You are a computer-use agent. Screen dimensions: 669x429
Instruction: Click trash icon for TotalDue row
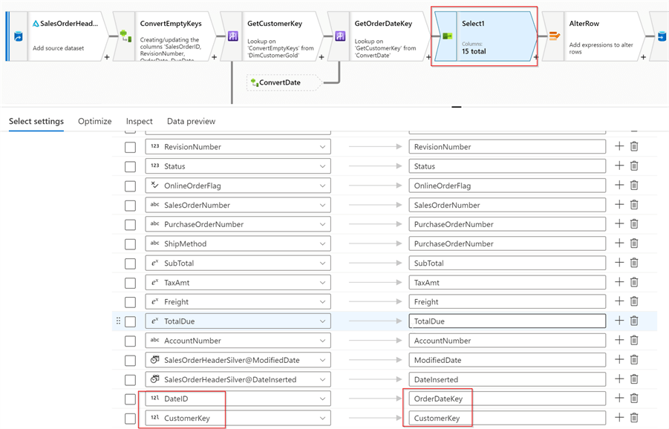[x=634, y=321]
